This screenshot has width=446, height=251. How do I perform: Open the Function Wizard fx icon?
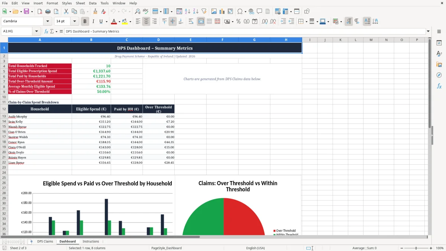pos(46,31)
